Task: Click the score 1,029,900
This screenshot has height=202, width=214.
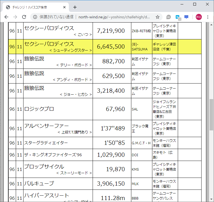Action: [111, 155]
